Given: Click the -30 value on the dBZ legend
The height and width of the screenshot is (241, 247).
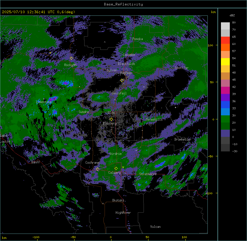Looking at the screenshot, I should click(235, 151).
